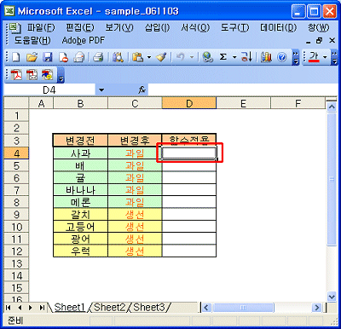This screenshot has height=329, width=341.
Task: Select the 생선 cell in row 9
Action: click(135, 215)
